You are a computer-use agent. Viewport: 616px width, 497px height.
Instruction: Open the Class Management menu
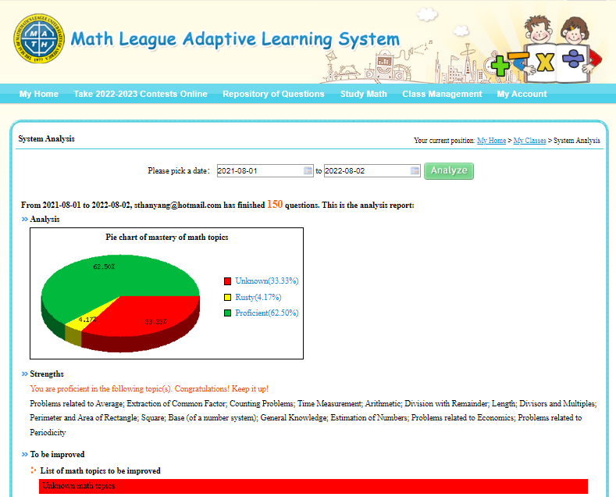[442, 94]
